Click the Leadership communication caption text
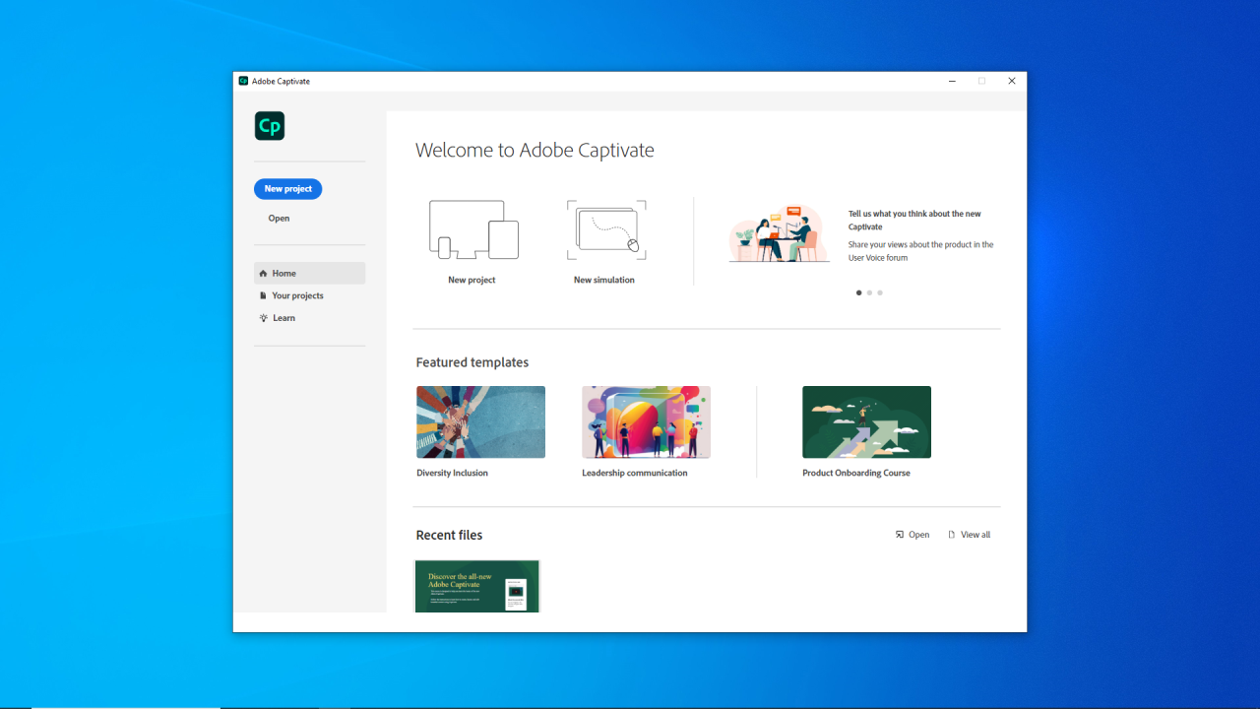 coord(635,474)
